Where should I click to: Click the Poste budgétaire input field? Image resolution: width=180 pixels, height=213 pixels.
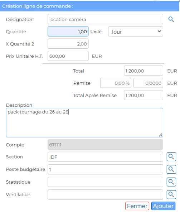click(105, 169)
